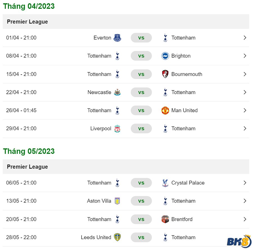Screen dimensions: 253x249
Task: Click the Premier League header for April
Action: pos(27,21)
